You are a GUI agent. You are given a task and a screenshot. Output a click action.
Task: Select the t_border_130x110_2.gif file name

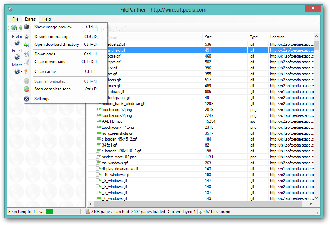(x=121, y=151)
